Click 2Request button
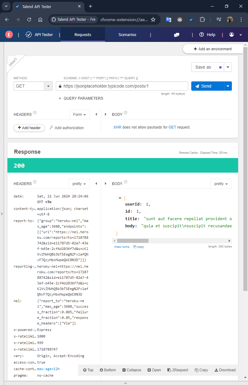This screenshot has height=385, width=248. click(178, 370)
